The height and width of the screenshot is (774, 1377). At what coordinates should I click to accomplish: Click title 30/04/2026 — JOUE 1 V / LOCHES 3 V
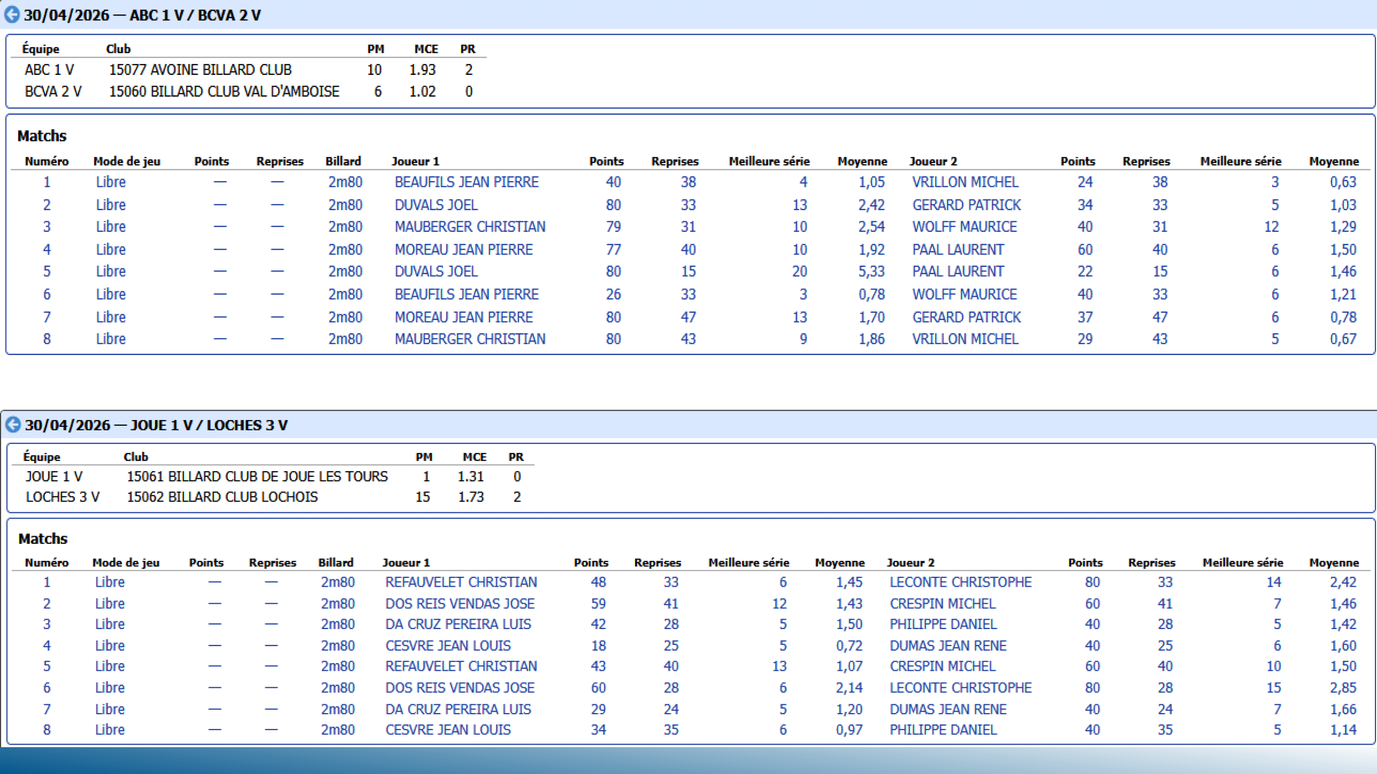click(156, 425)
